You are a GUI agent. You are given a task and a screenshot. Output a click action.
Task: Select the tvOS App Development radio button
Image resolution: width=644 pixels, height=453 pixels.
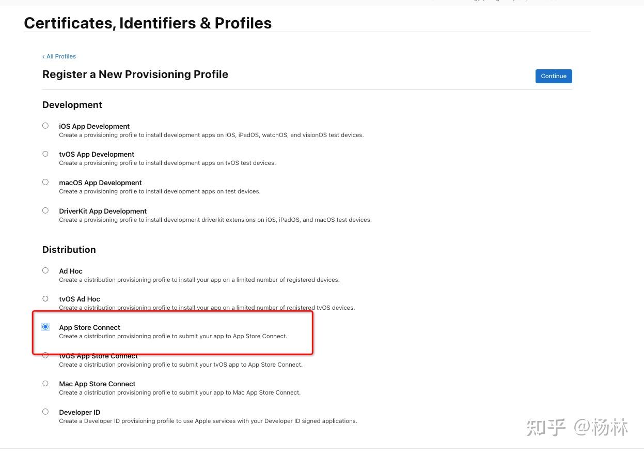click(45, 154)
